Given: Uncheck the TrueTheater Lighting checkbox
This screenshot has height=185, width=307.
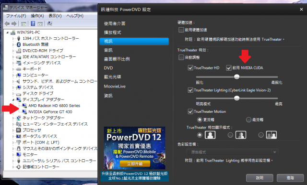Looking at the screenshot, I should (190, 90).
